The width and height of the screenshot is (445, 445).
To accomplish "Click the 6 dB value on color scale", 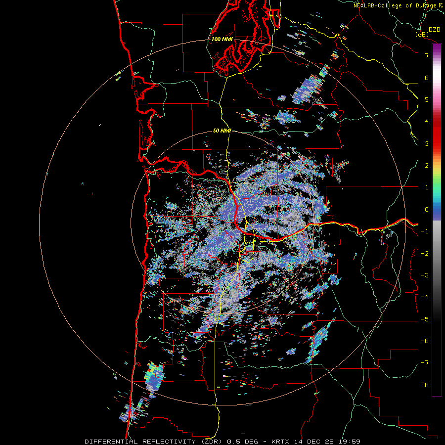I will point(427,78).
